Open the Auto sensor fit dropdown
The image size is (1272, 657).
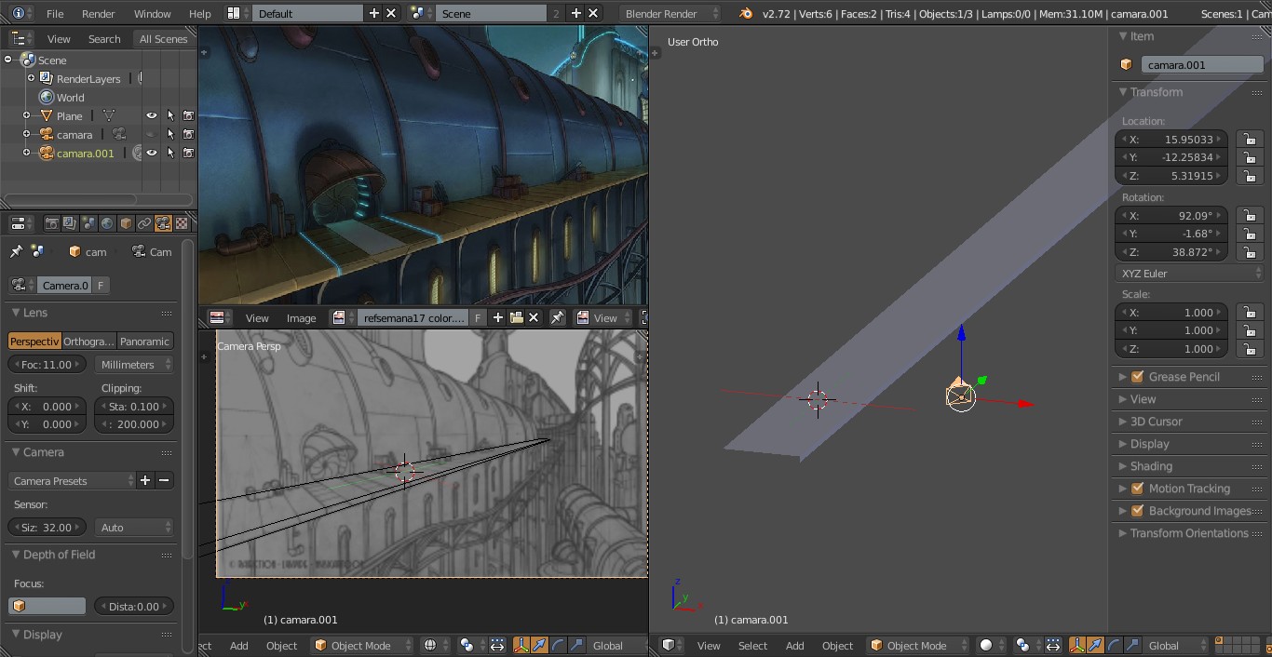click(135, 528)
